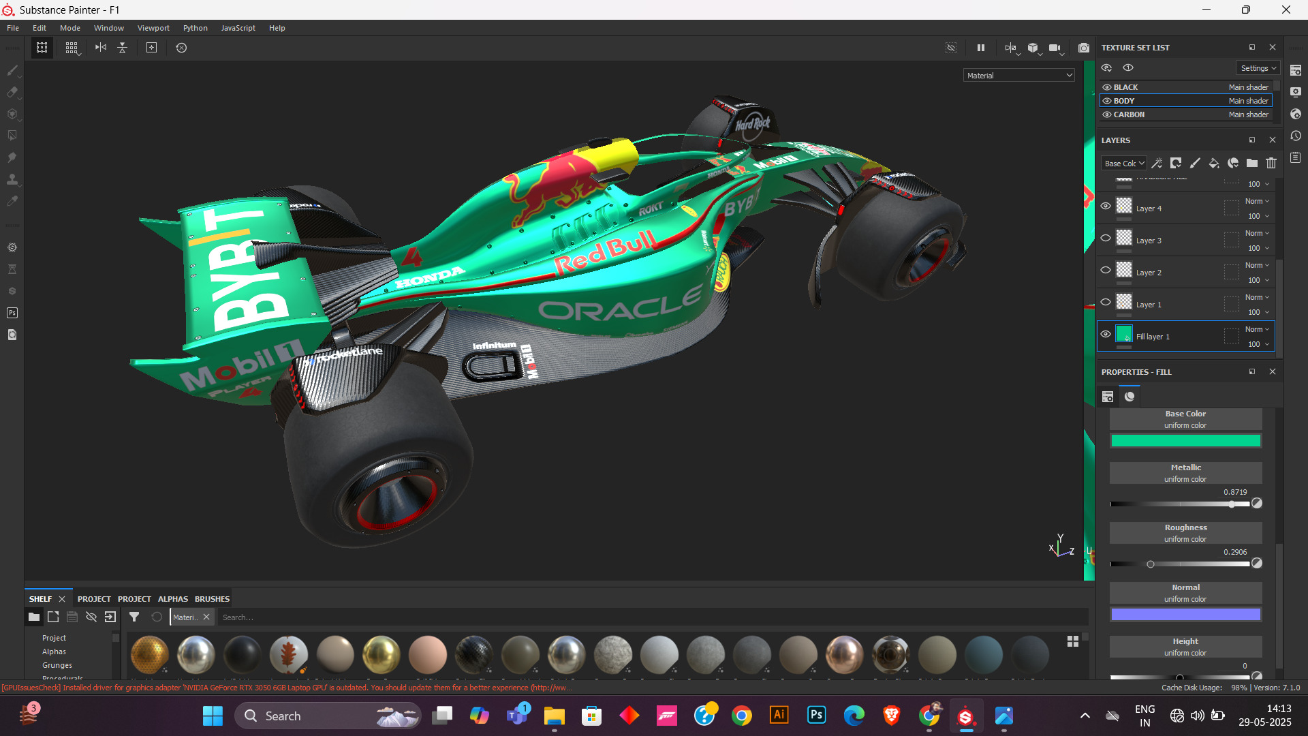Create a new folder in Layers
The height and width of the screenshot is (736, 1308).
click(x=1252, y=163)
